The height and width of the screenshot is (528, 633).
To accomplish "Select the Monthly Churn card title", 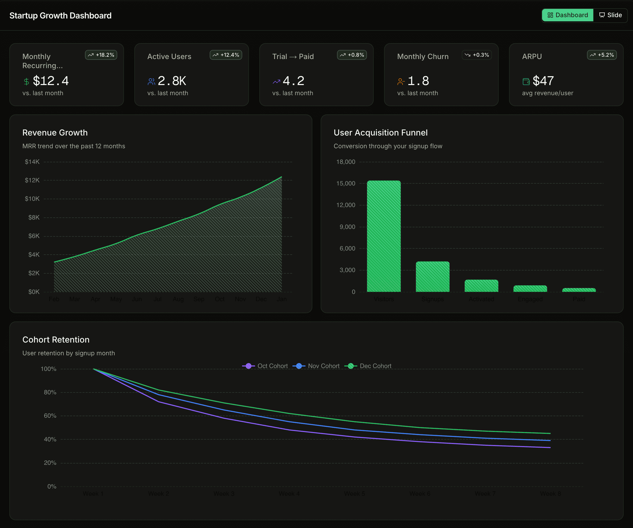I will 423,56.
